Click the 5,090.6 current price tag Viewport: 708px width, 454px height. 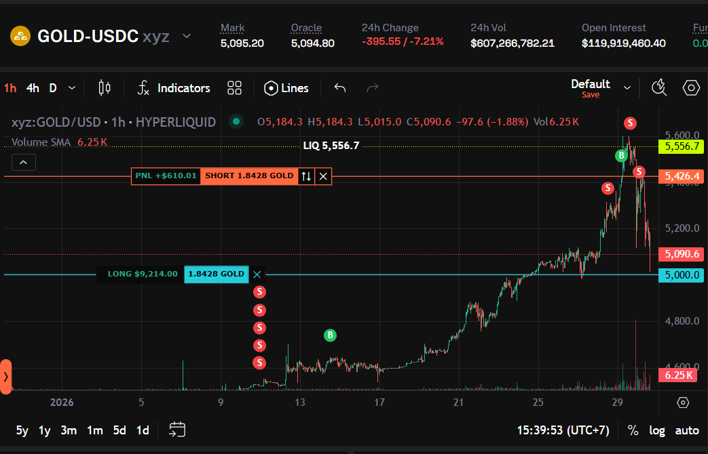pyautogui.click(x=681, y=254)
